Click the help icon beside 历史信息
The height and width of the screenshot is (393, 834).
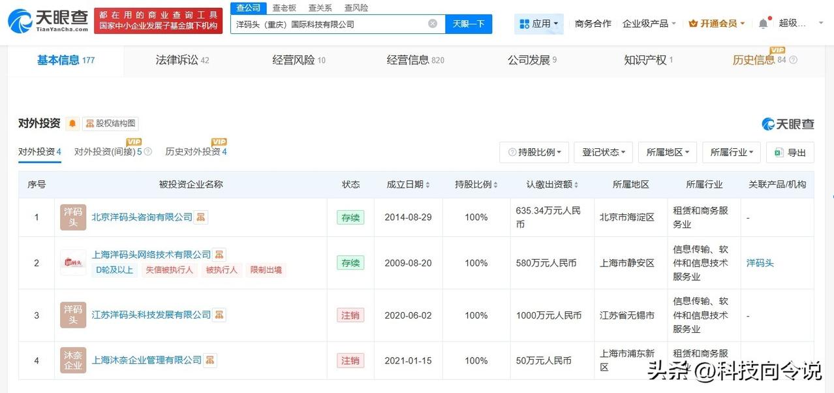(x=794, y=60)
